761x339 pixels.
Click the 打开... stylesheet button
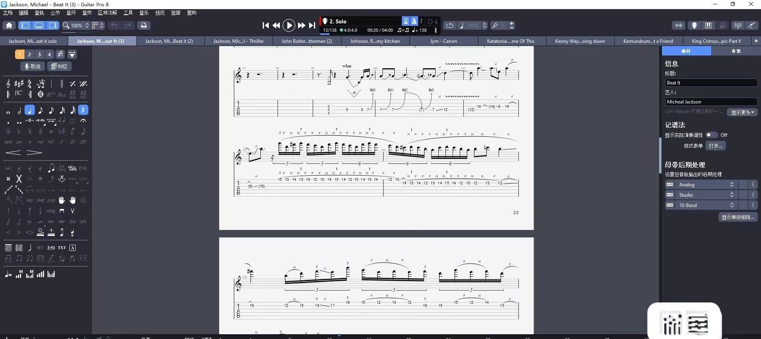715,146
